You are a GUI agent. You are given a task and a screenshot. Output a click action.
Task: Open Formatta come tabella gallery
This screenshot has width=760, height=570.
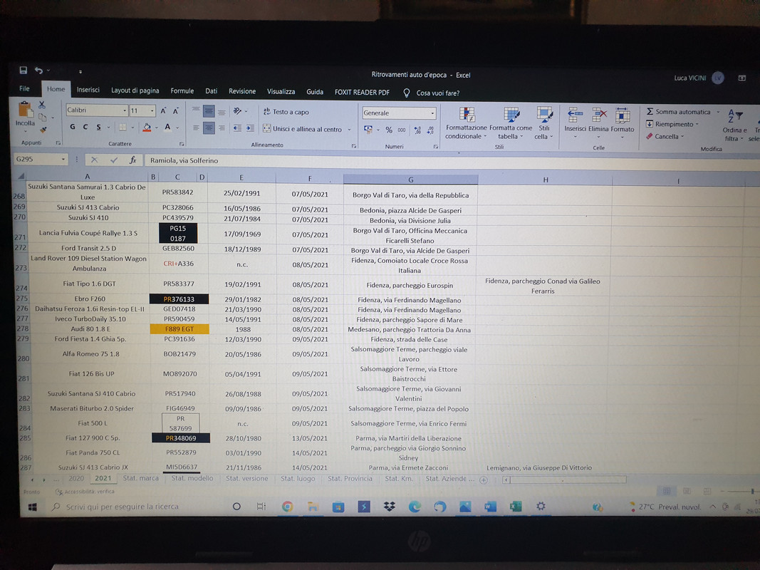[x=511, y=123]
